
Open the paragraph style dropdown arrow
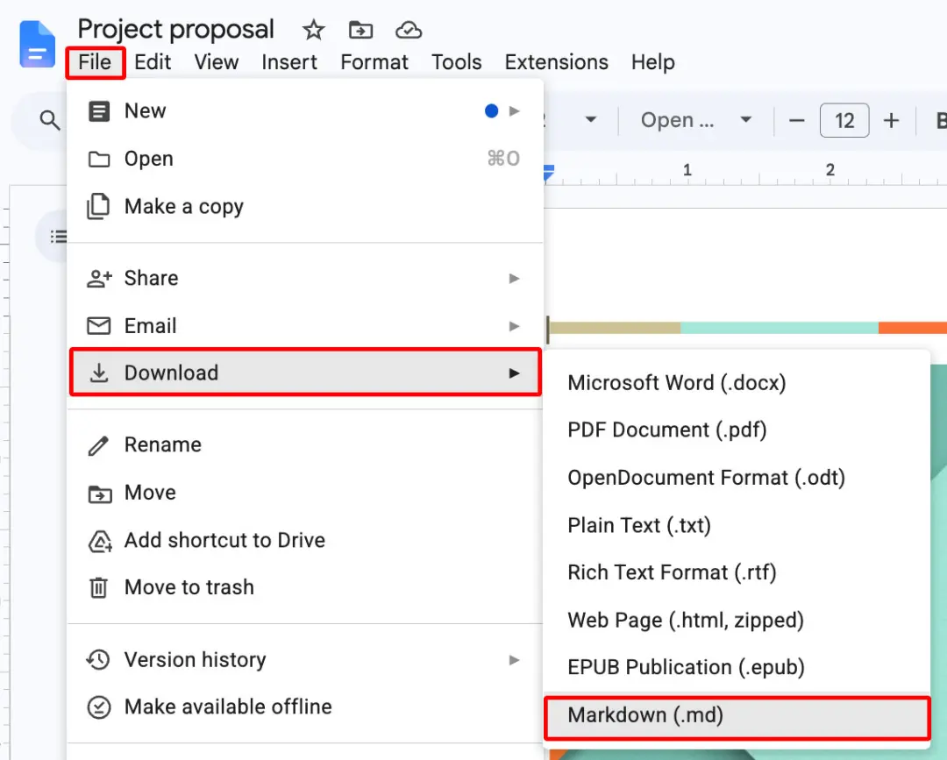(x=591, y=120)
